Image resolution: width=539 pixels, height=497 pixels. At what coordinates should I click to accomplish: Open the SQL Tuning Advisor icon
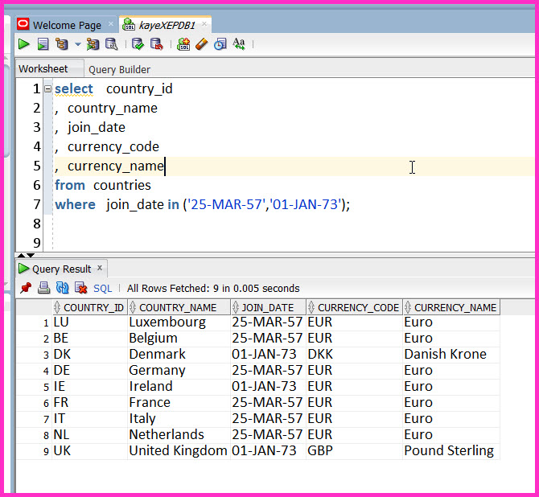coord(111,44)
